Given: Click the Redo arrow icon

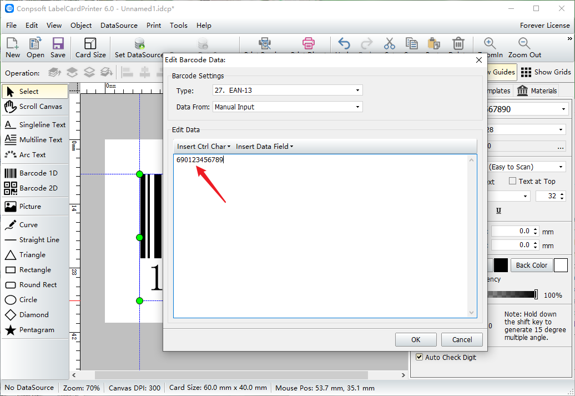Looking at the screenshot, I should 366,44.
